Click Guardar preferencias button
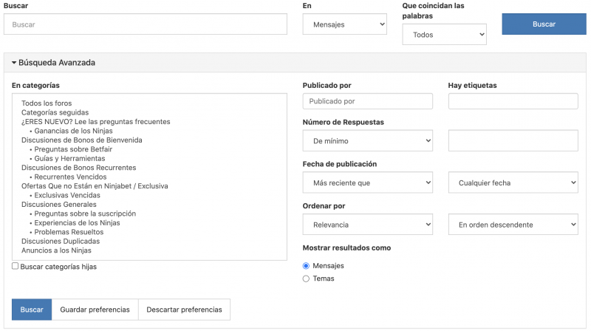 pyautogui.click(x=95, y=310)
